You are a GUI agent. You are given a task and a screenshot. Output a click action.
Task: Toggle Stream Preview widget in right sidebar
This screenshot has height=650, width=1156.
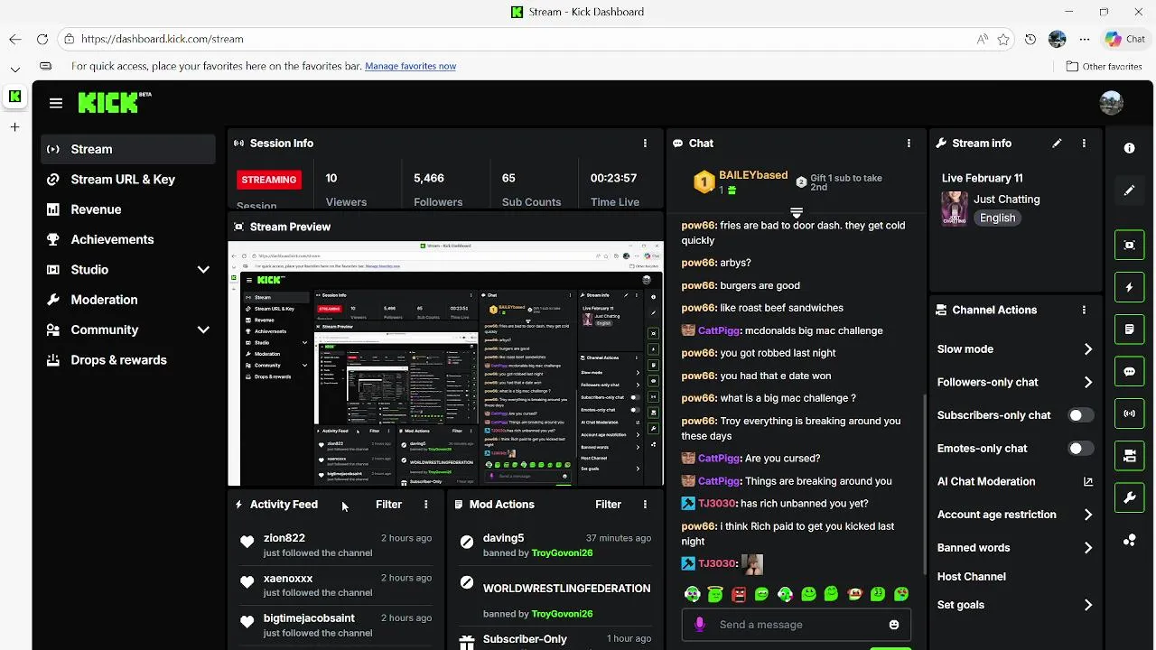tap(1129, 245)
